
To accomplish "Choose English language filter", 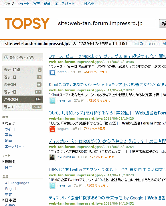I will [11, 189].
